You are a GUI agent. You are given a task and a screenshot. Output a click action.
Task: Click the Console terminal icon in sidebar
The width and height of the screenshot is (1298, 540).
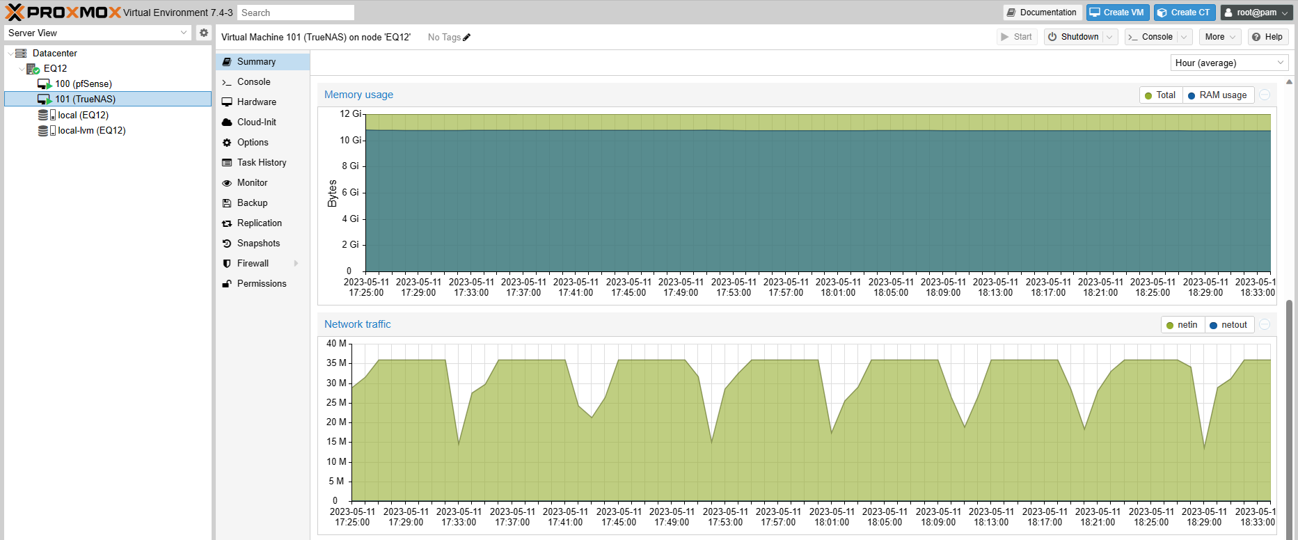click(x=227, y=82)
